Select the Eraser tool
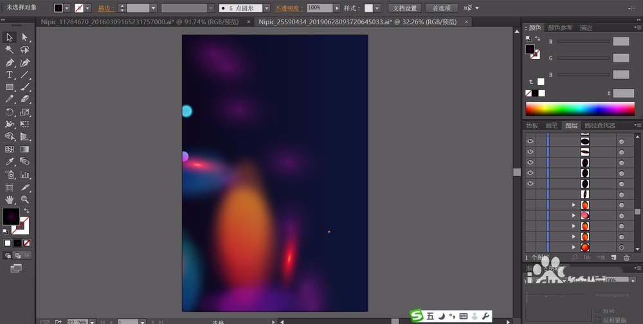 24,99
